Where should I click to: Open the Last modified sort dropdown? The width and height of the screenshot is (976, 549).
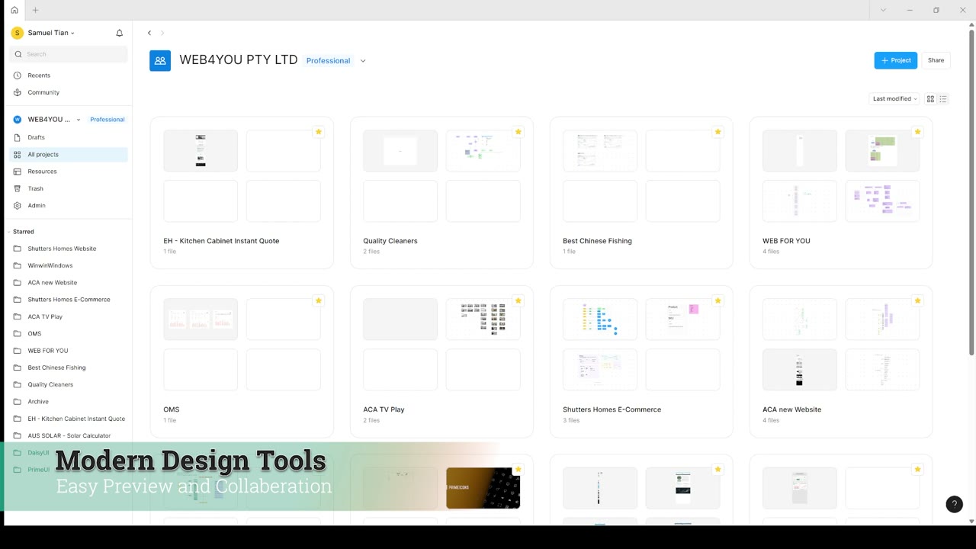894,99
